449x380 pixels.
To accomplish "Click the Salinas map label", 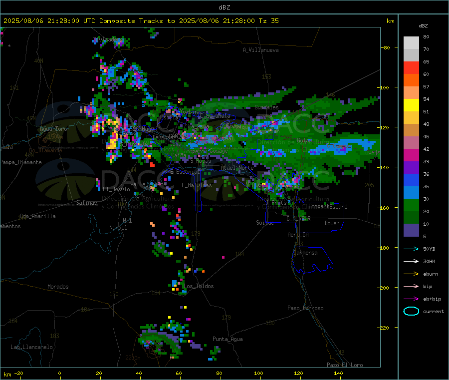I will [86, 203].
